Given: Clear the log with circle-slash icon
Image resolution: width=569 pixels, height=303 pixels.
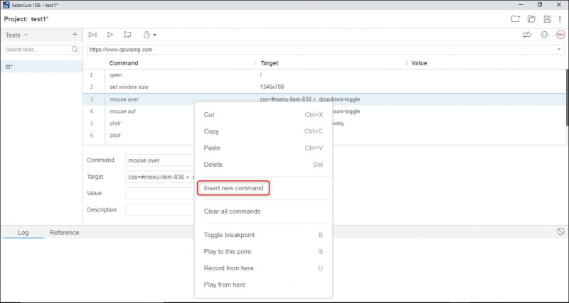Looking at the screenshot, I should 560,231.
